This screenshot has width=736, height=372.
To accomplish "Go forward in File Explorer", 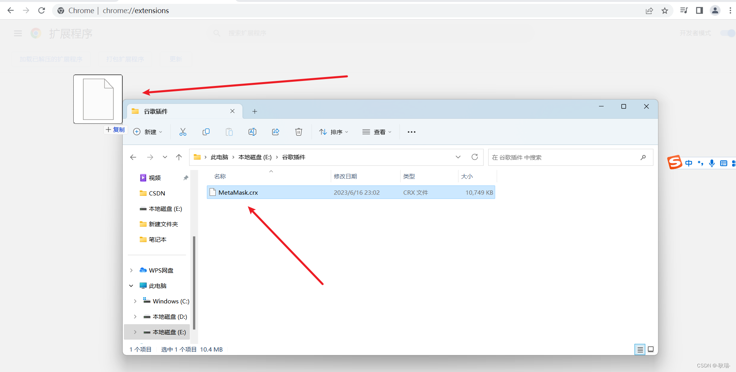I will pos(150,157).
